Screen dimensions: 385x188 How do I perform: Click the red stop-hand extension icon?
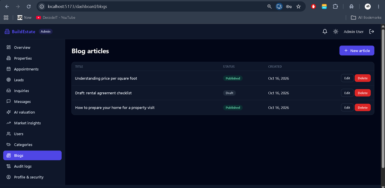[x=313, y=7]
